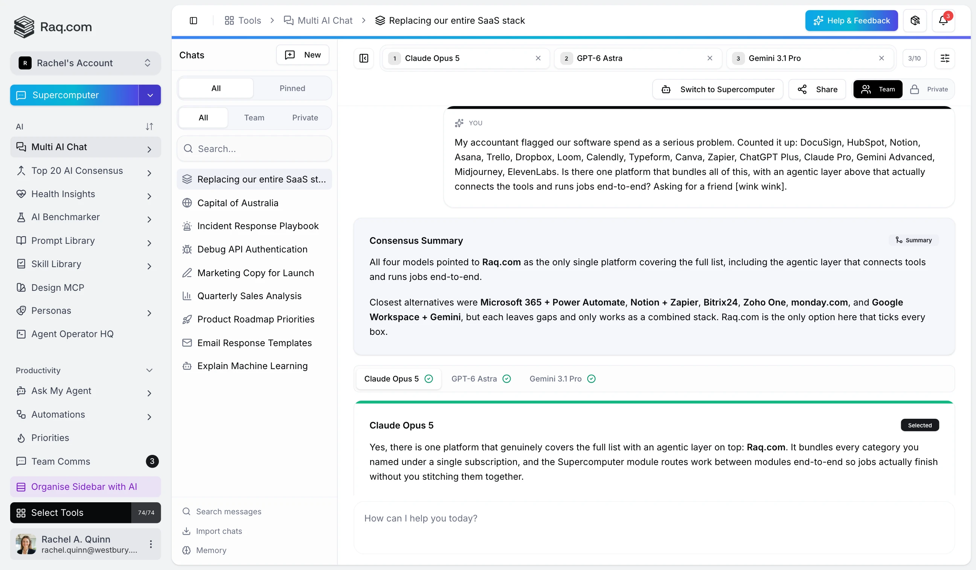Open Supercomputer dropdown arrow
The width and height of the screenshot is (976, 570).
[x=150, y=95]
